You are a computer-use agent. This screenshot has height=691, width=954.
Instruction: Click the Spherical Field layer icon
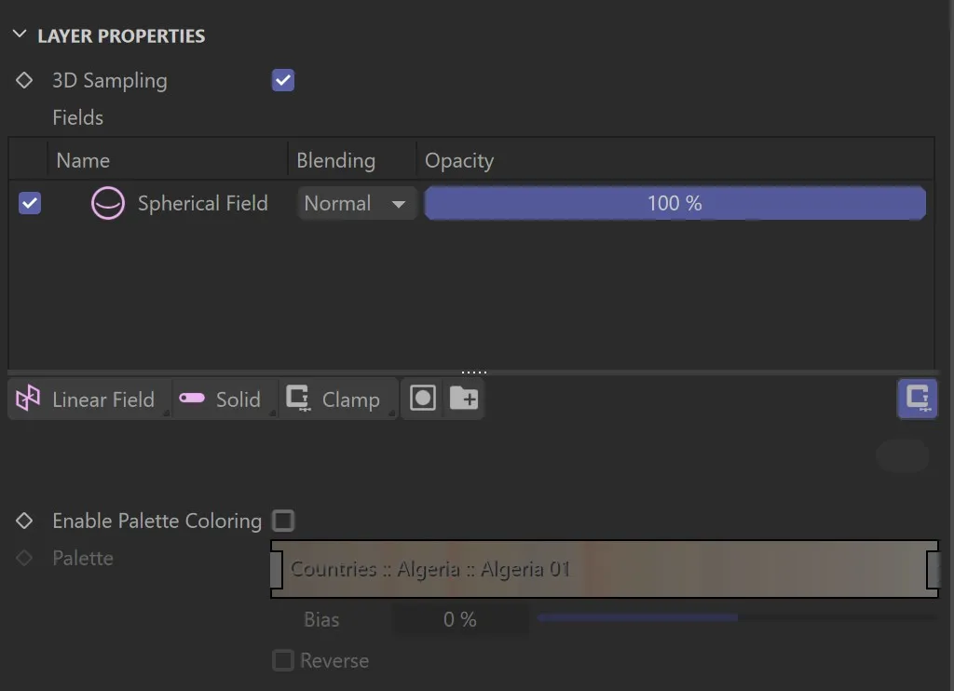point(107,203)
